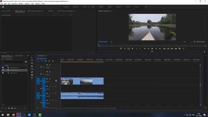Click the timeline horizontal zoom scrollbar
This screenshot has width=208, height=117.
click(76, 108)
